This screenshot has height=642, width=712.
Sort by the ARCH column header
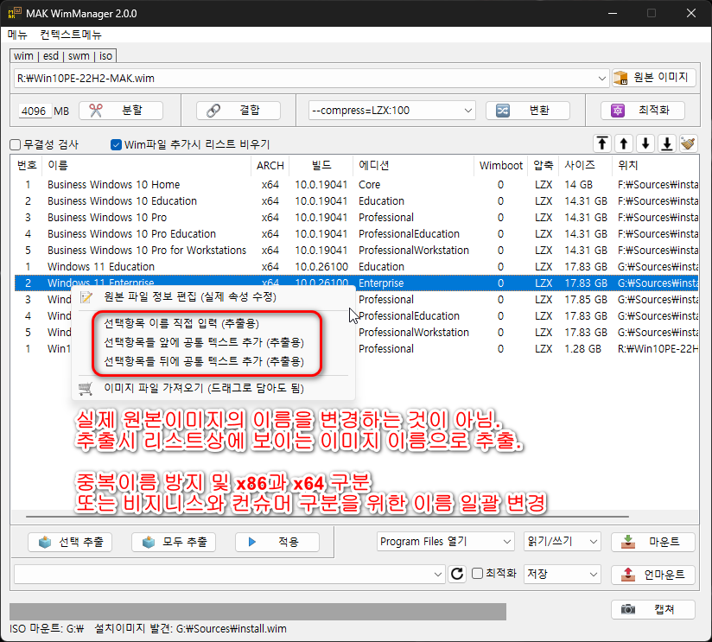[x=270, y=166]
